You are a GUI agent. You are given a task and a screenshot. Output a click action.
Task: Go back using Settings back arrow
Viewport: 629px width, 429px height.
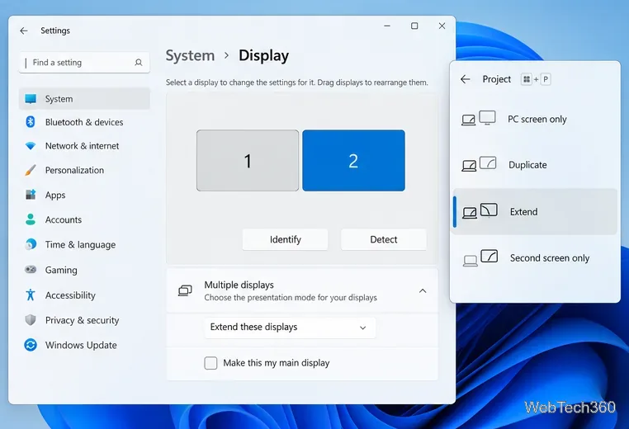point(24,31)
